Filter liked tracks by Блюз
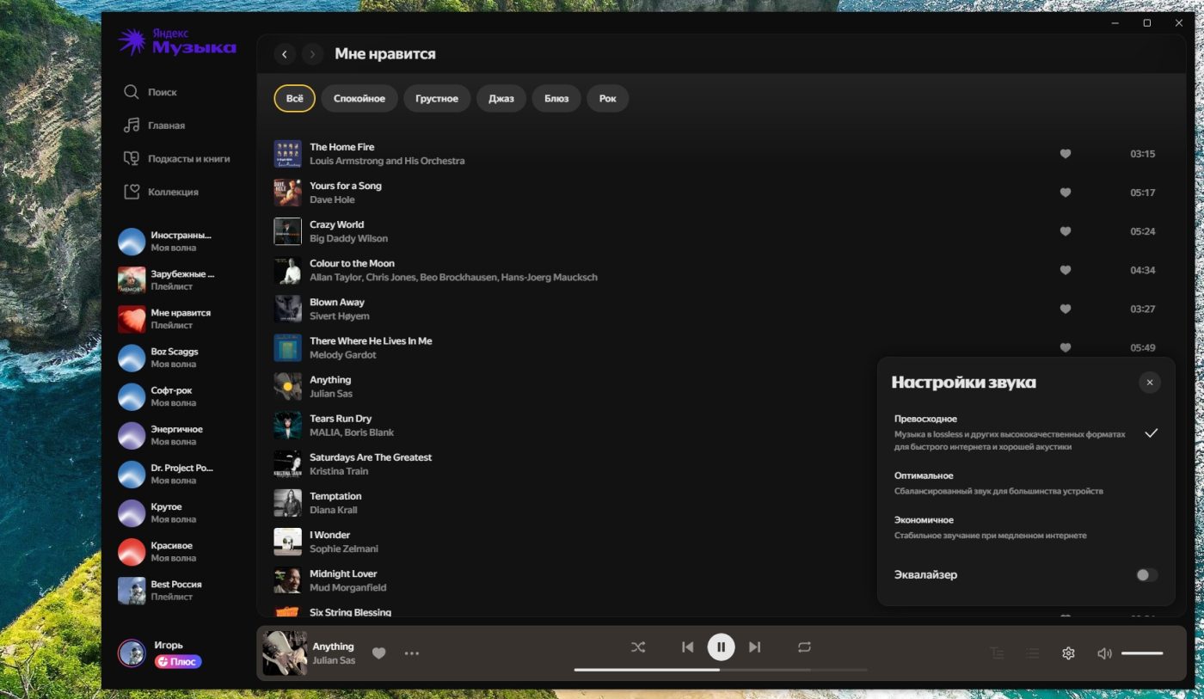1204x699 pixels. [x=556, y=99]
